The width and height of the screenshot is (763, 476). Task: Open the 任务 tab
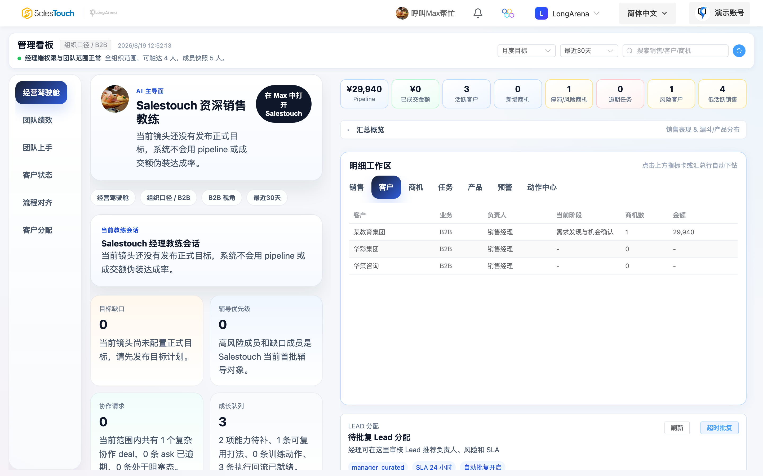pyautogui.click(x=445, y=187)
